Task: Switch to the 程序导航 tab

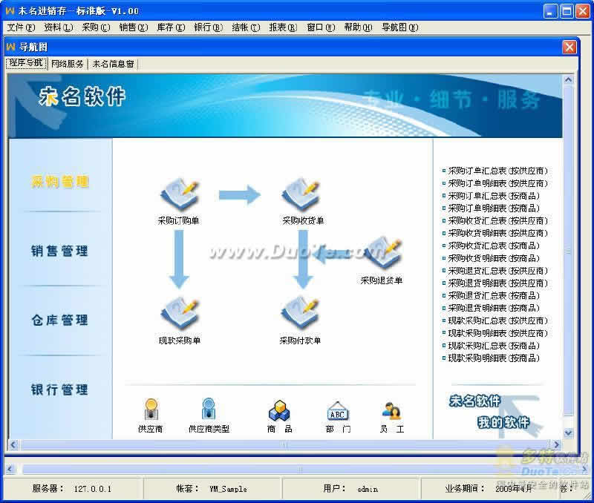Action: pos(26,63)
